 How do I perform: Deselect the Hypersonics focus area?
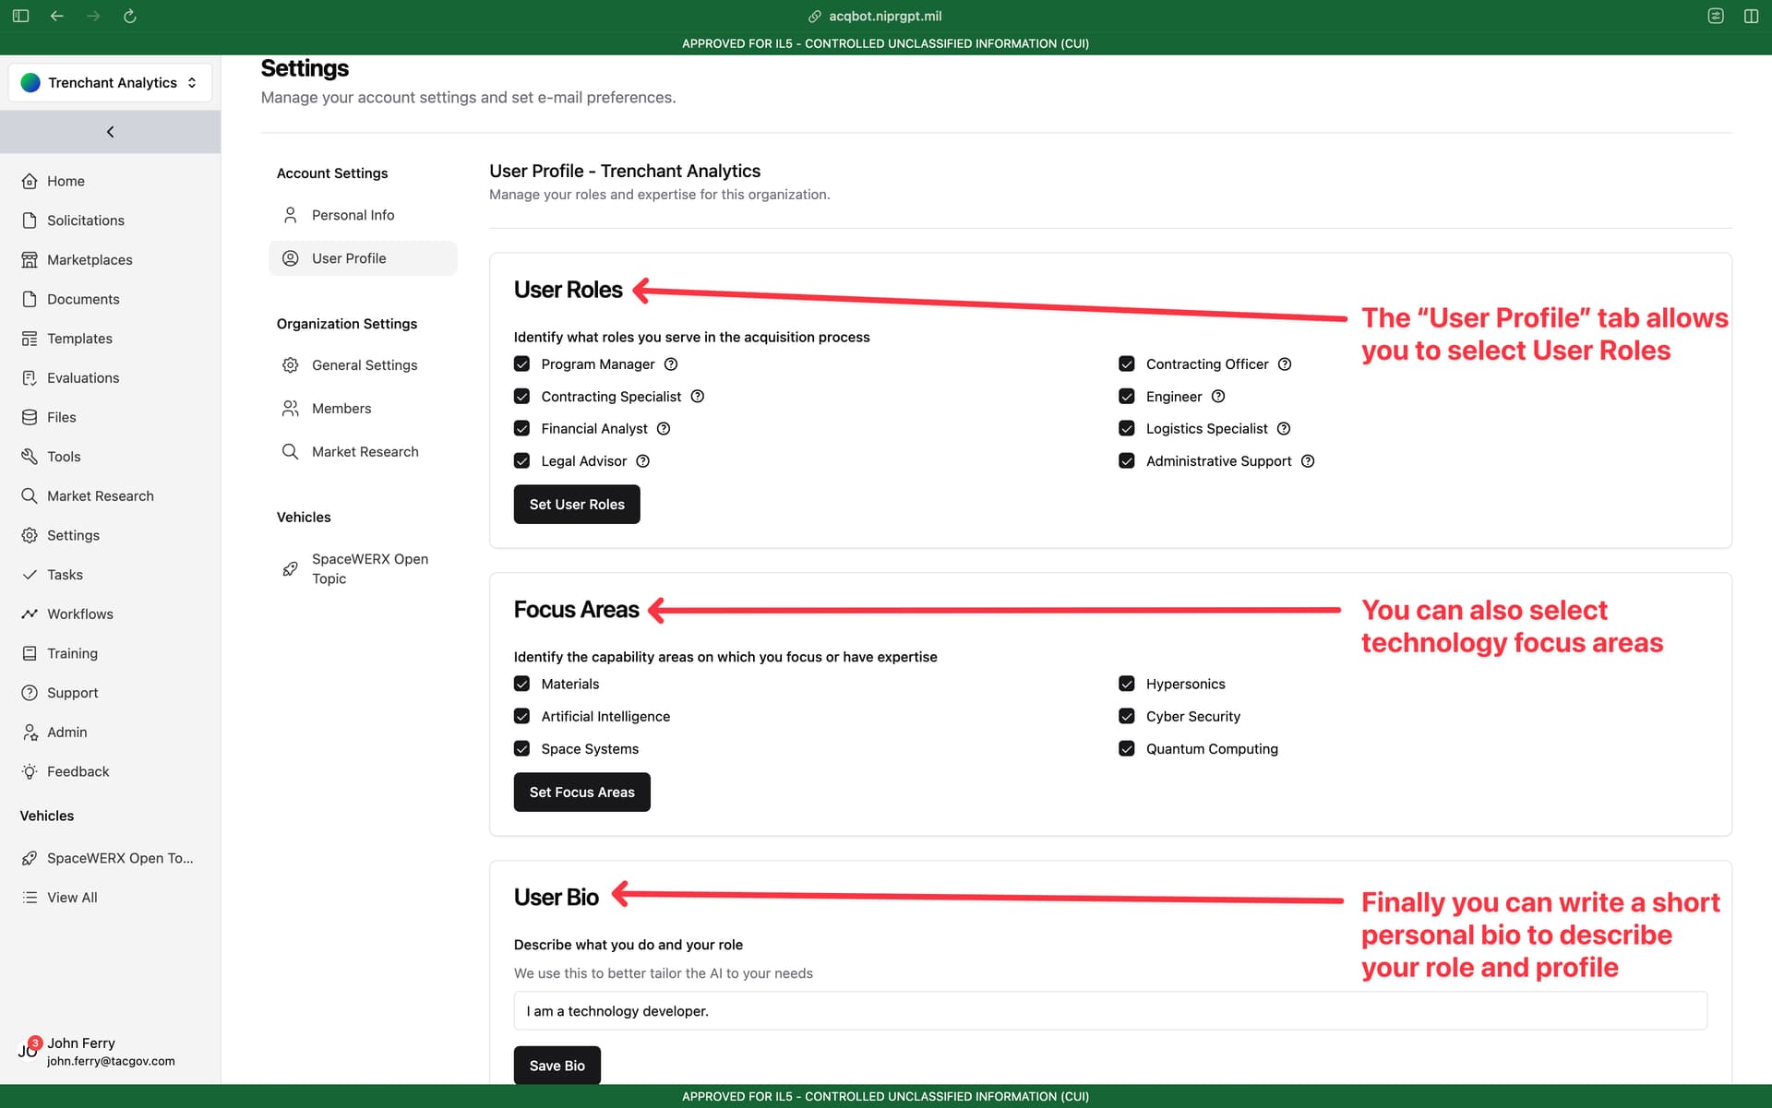click(1127, 684)
